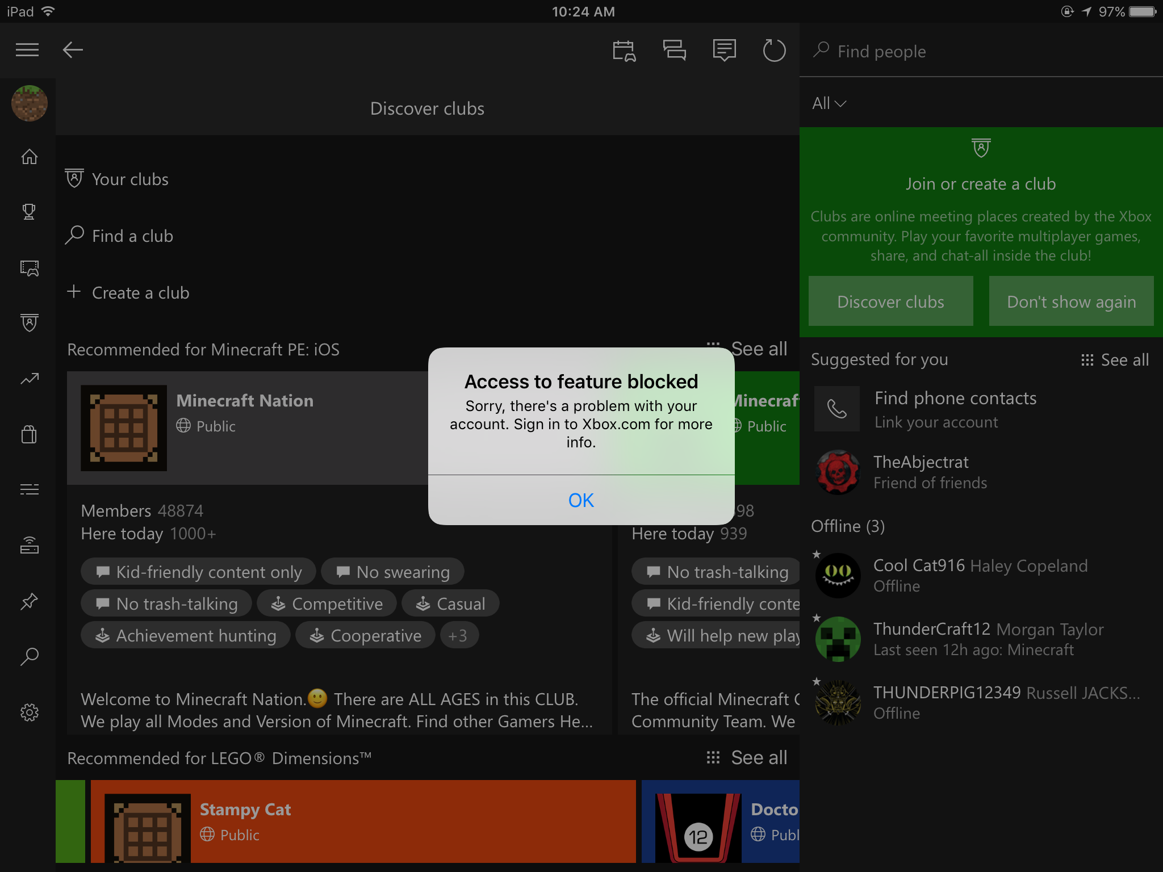The height and width of the screenshot is (872, 1163).
Task: Open the pins icon in sidebar
Action: tap(29, 601)
